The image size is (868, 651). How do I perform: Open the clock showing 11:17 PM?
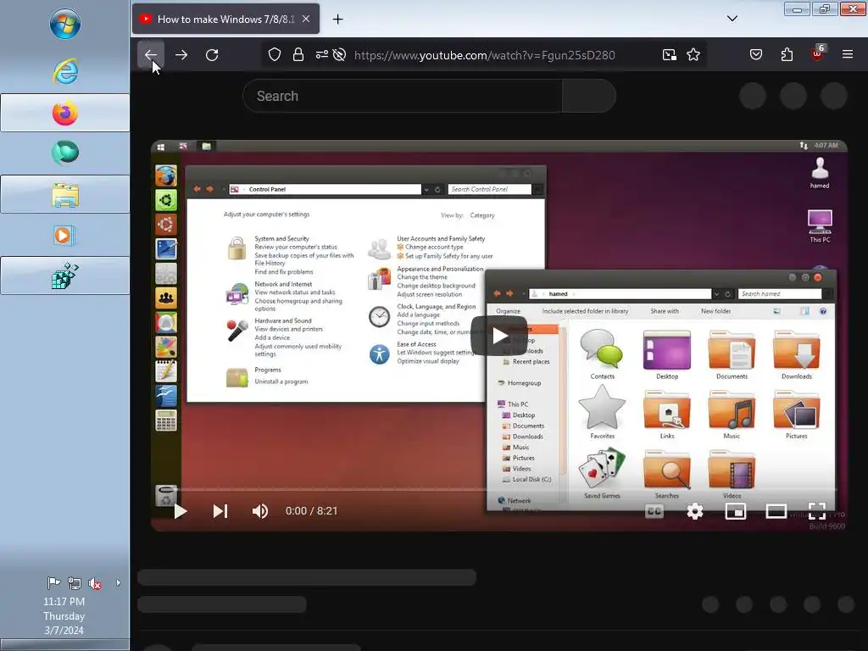(x=64, y=615)
